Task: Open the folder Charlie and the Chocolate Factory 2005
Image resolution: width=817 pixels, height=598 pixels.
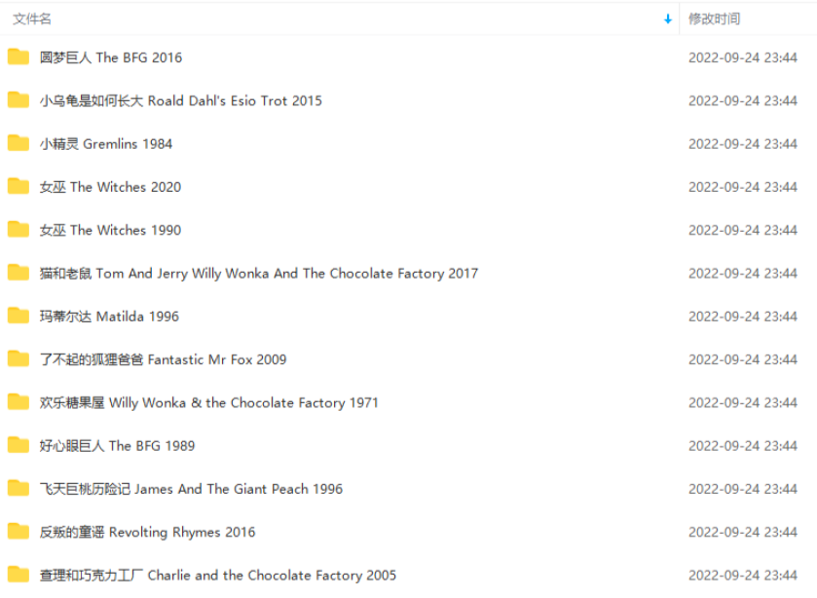Action: (218, 576)
